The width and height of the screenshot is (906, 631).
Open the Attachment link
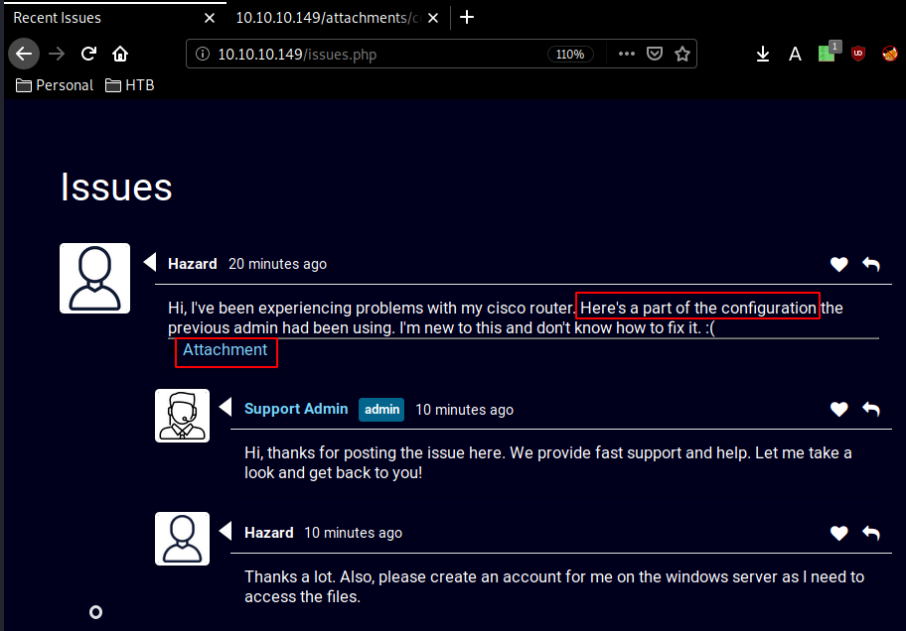point(226,350)
